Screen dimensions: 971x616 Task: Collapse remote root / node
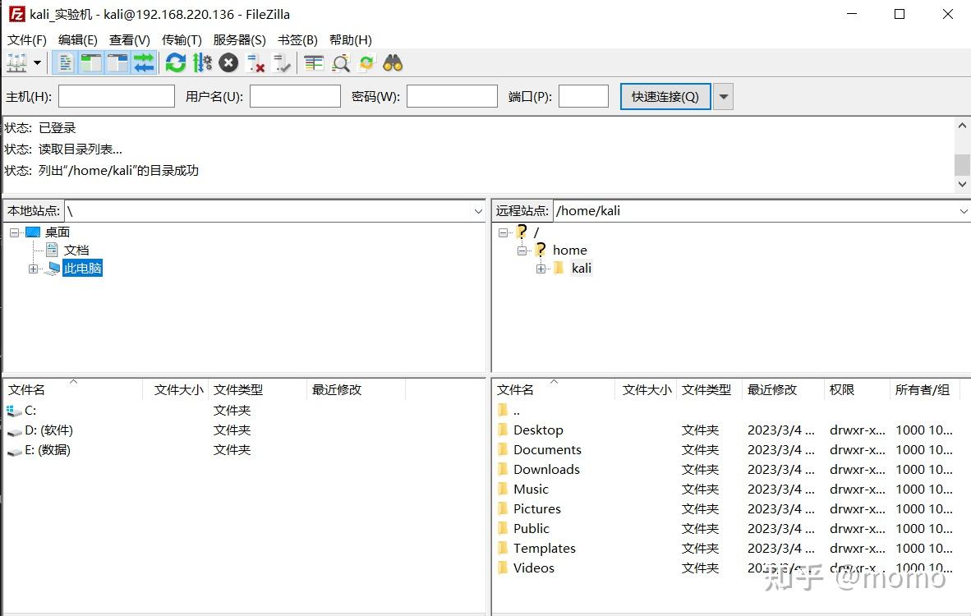(x=504, y=232)
